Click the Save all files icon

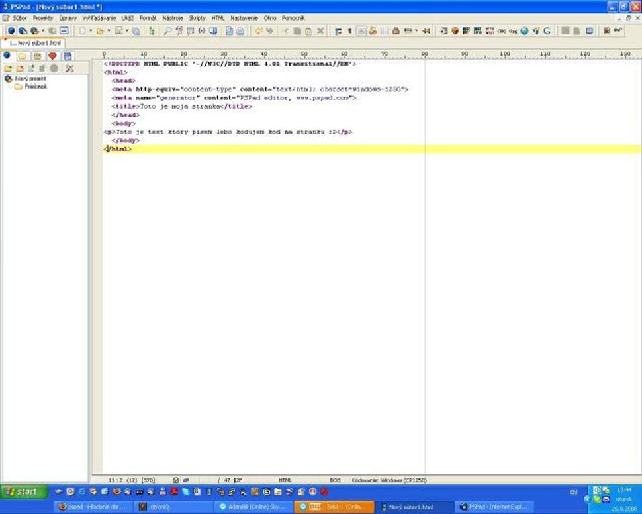coord(136,31)
